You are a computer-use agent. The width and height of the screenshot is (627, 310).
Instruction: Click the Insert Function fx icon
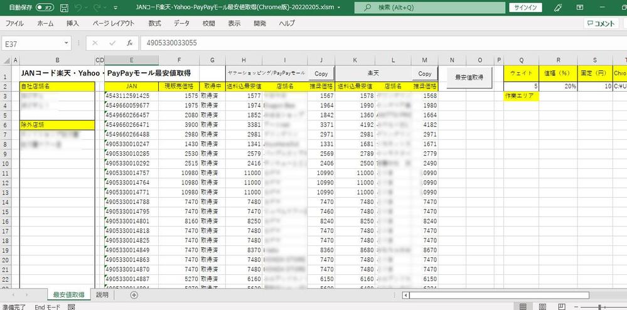[129, 43]
